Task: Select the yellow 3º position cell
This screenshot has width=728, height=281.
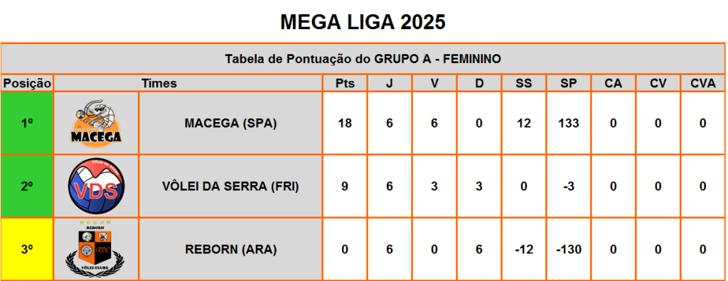Action: [x=27, y=249]
